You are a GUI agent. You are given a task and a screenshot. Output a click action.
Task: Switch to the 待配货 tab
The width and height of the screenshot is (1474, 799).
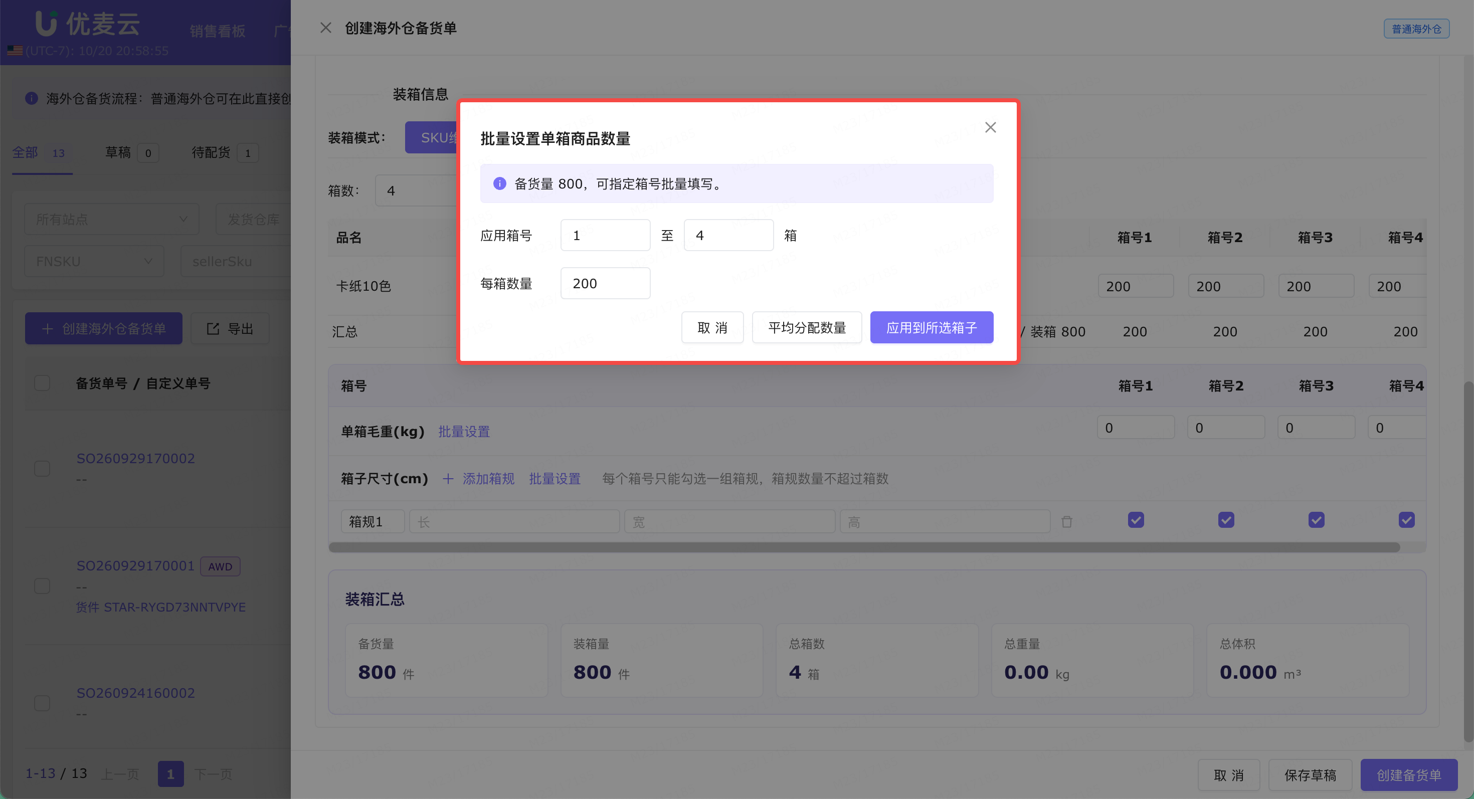pyautogui.click(x=225, y=153)
